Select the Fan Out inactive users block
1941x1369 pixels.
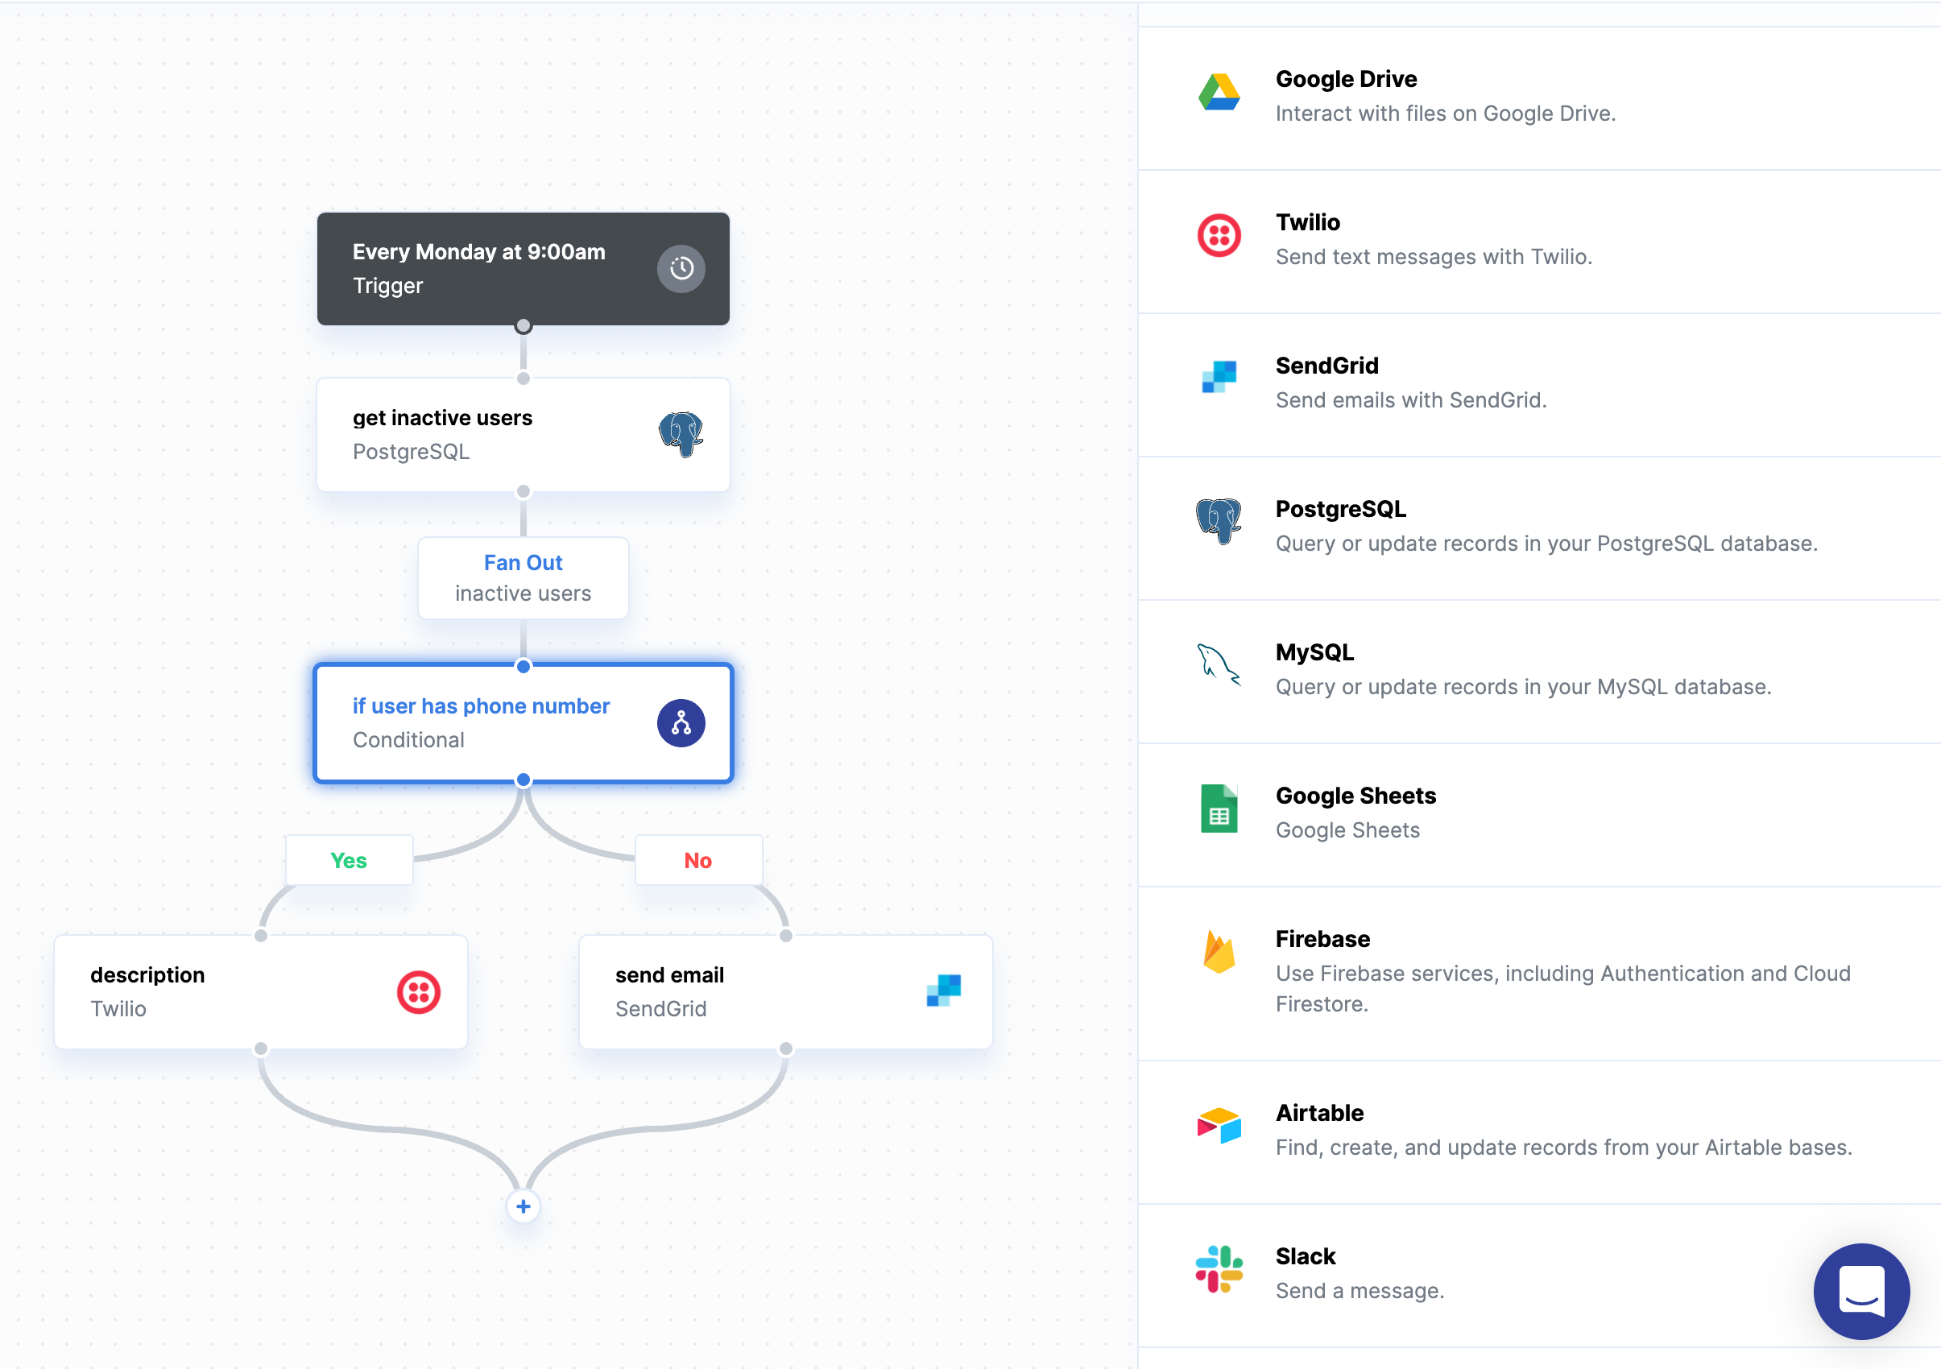[x=523, y=578]
